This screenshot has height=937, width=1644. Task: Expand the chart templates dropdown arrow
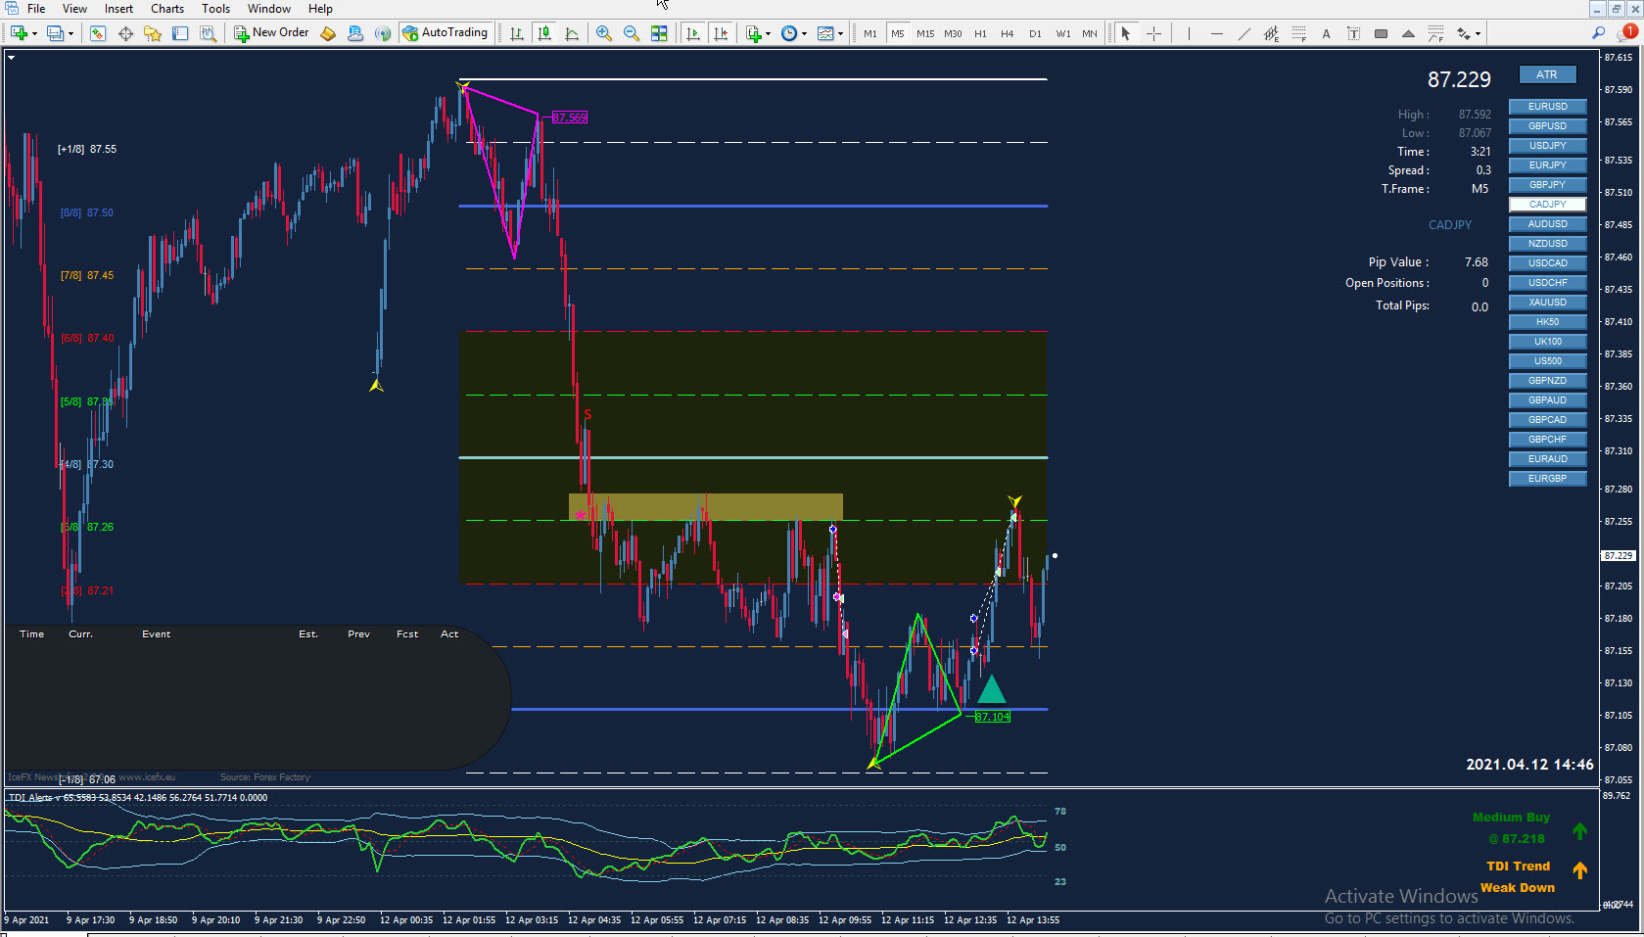point(840,33)
